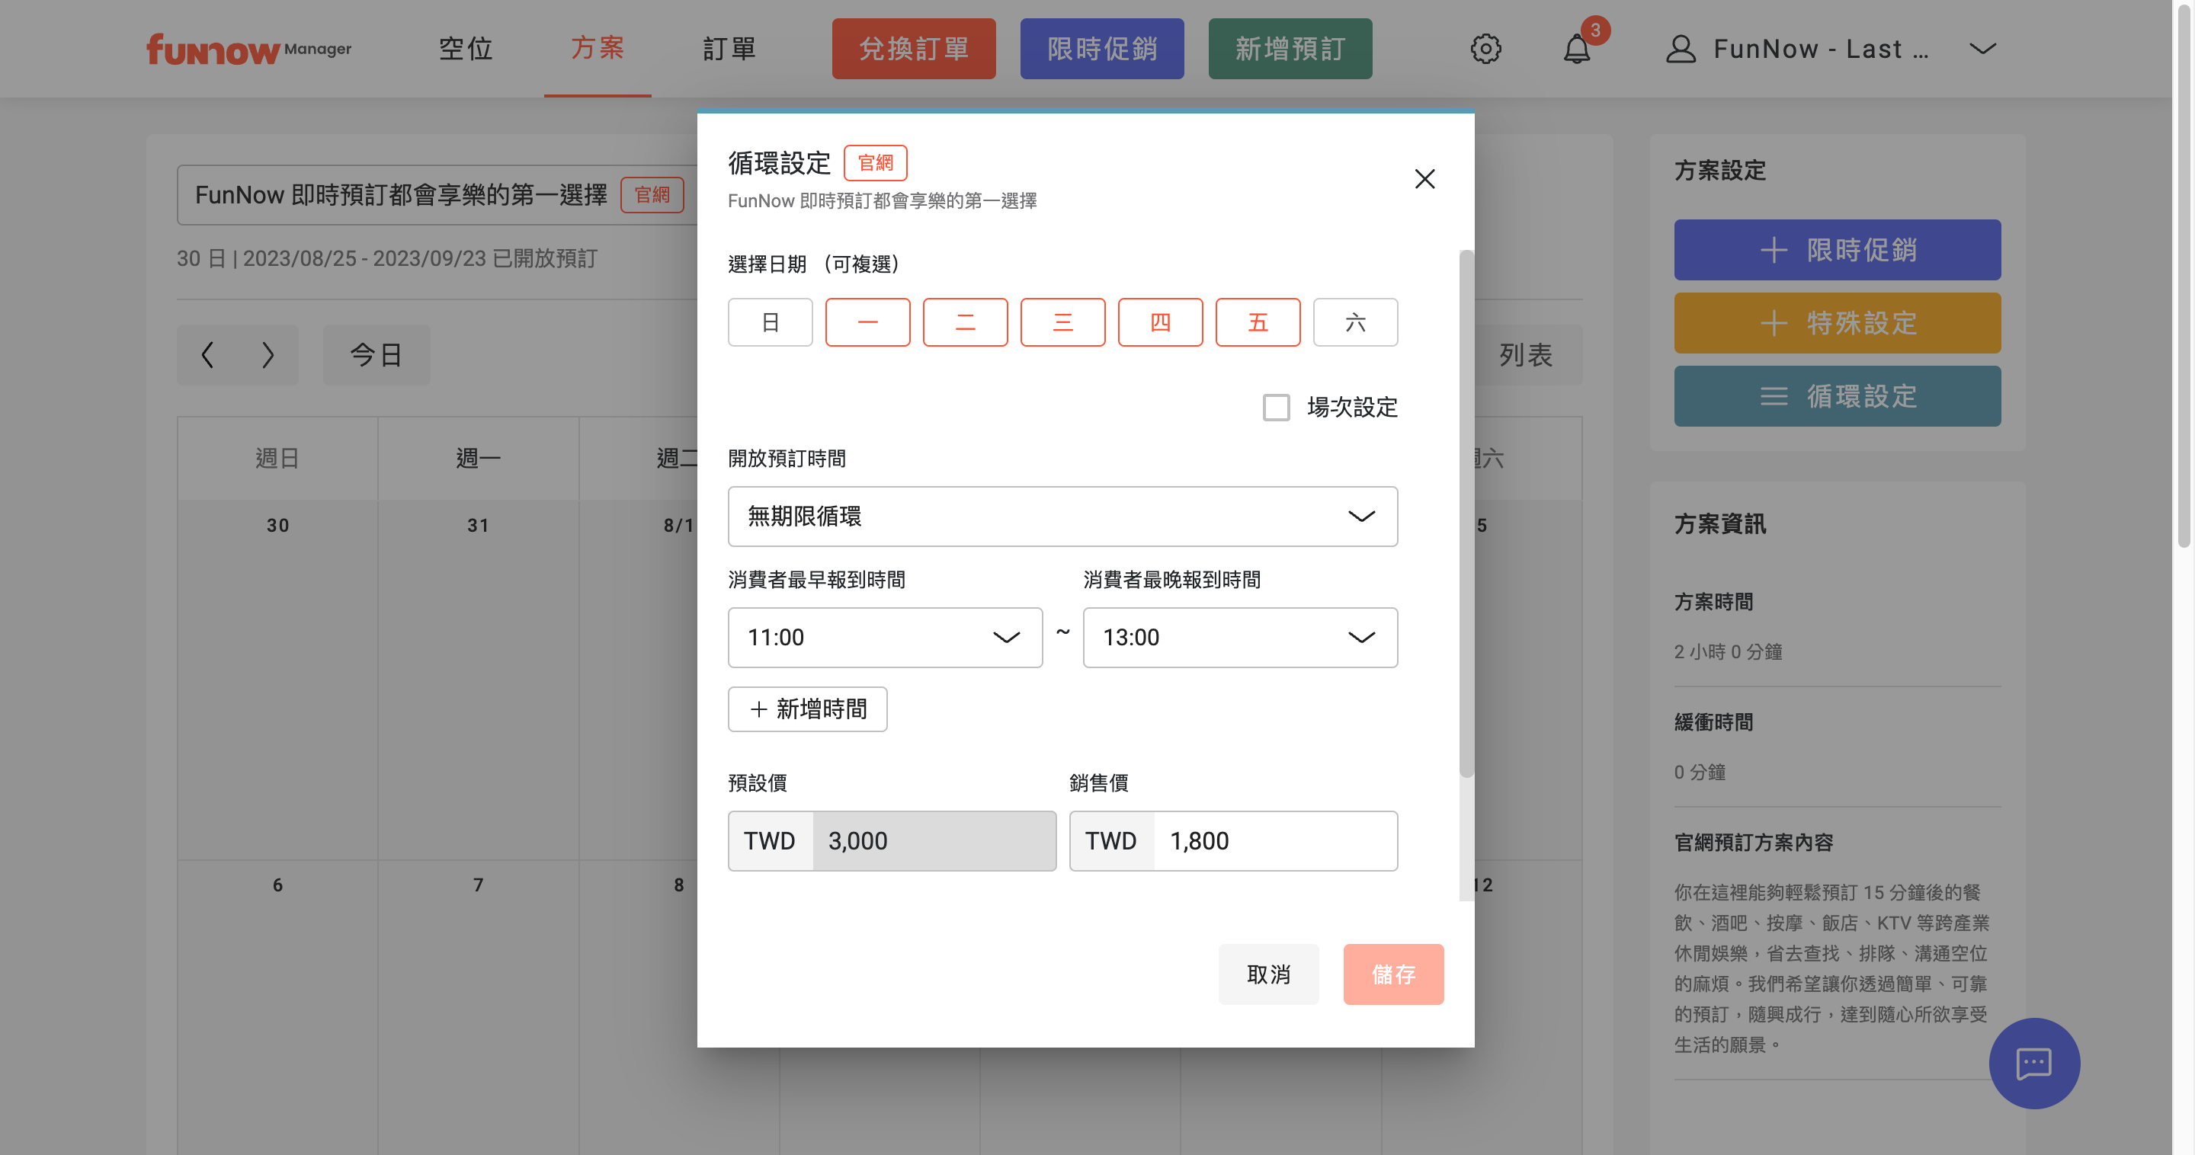Enable the 場次設定 checkbox

point(1276,407)
